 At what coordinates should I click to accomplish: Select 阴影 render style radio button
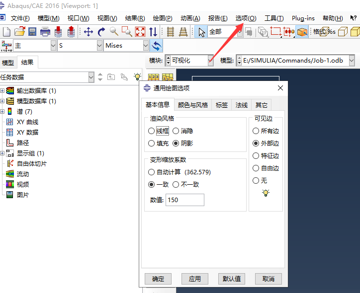(x=176, y=144)
